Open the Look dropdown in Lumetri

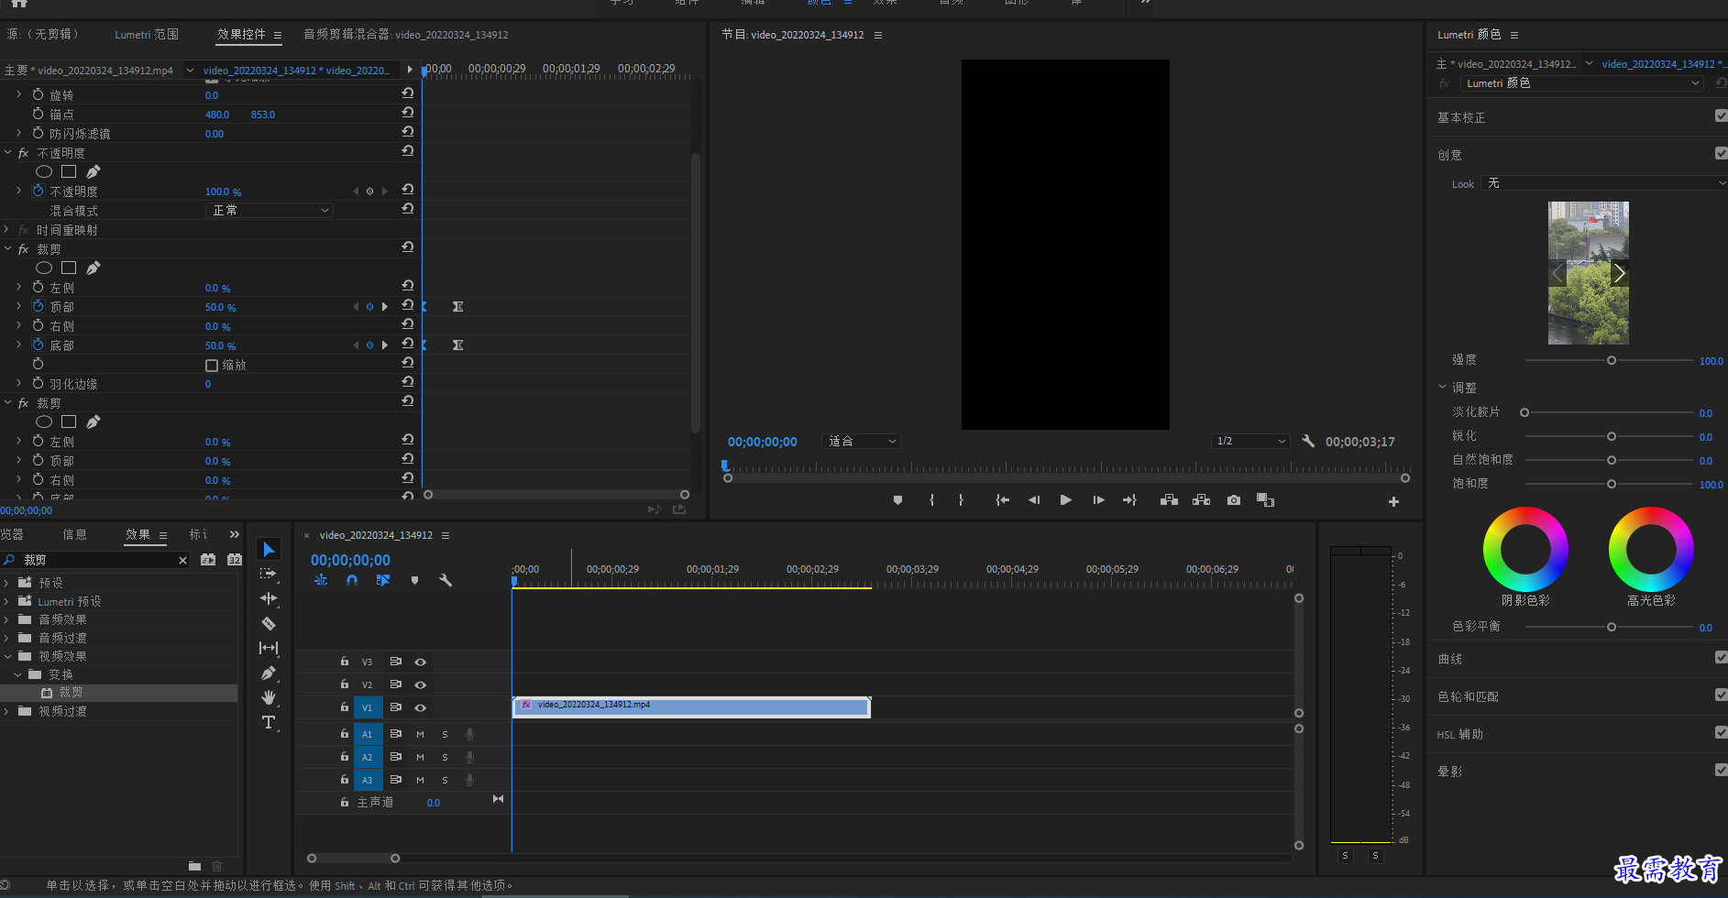click(1604, 183)
